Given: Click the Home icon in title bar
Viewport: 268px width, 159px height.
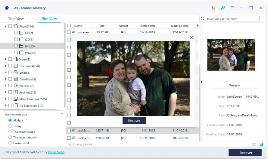Looking at the screenshot, I should point(7,8).
